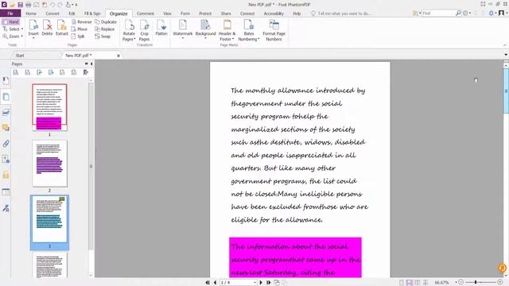Enable facing pages view mode
This screenshot has height=286, width=509.
pyautogui.click(x=417, y=283)
